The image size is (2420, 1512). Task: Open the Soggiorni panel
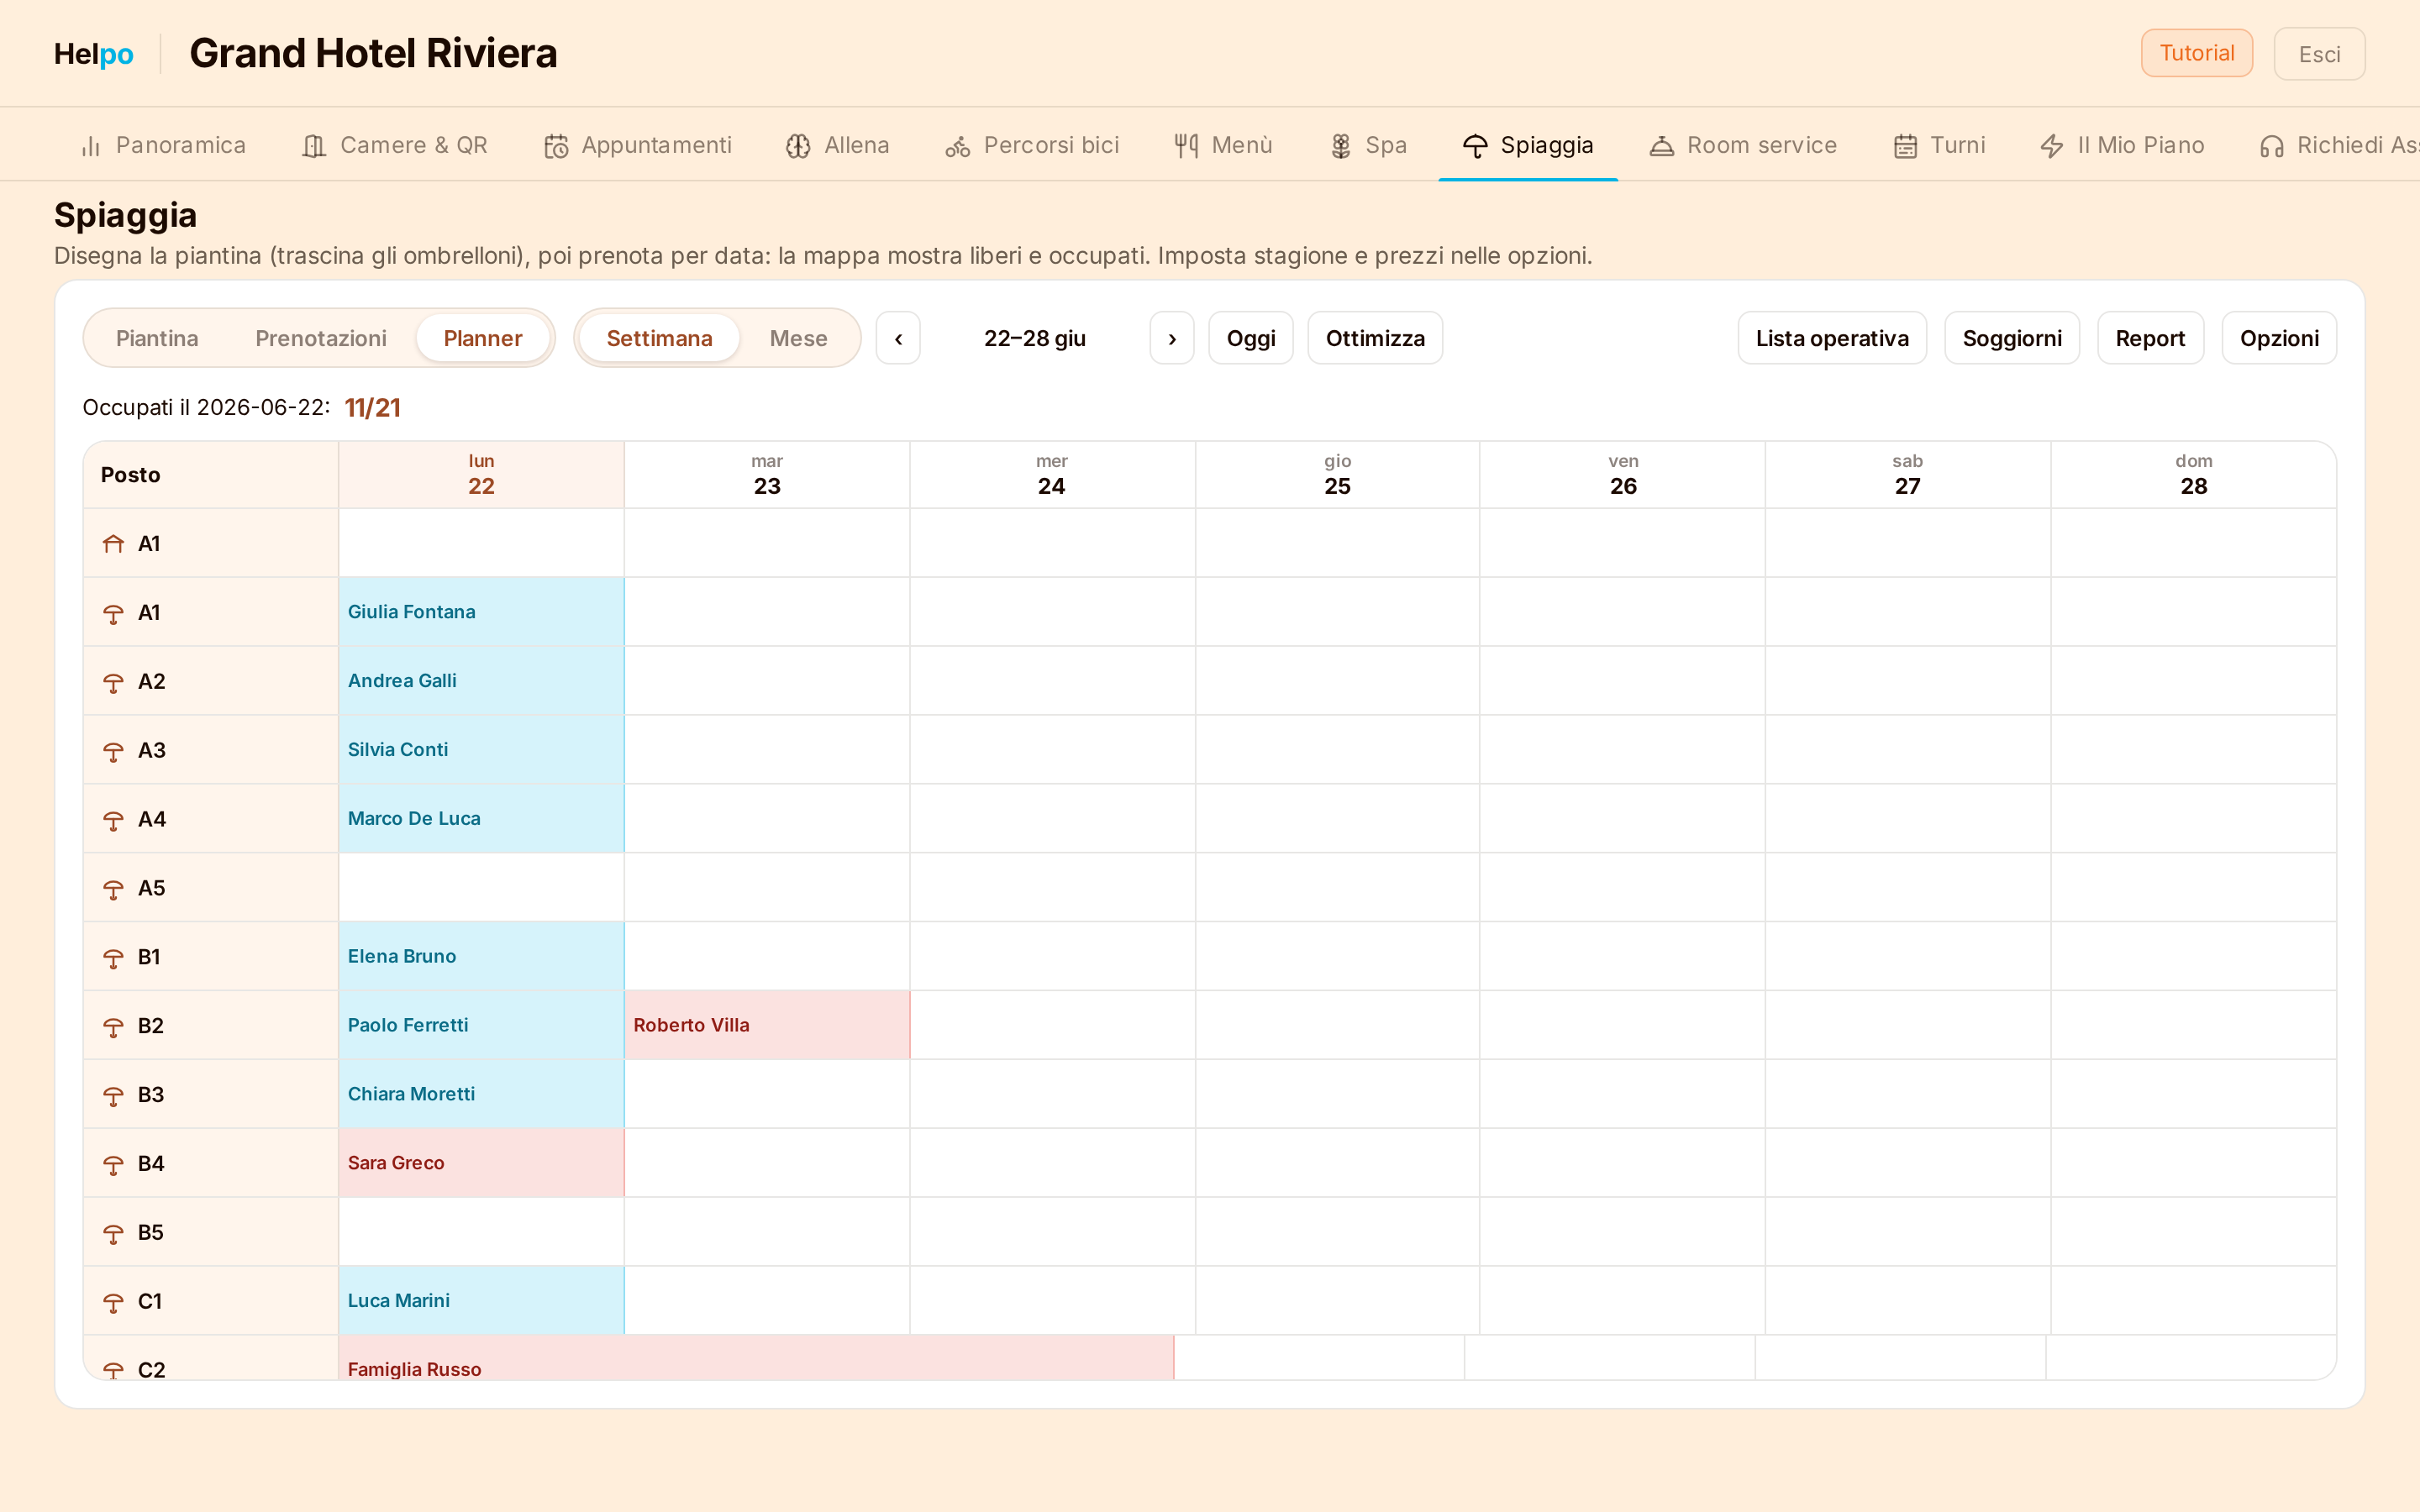pos(2012,338)
